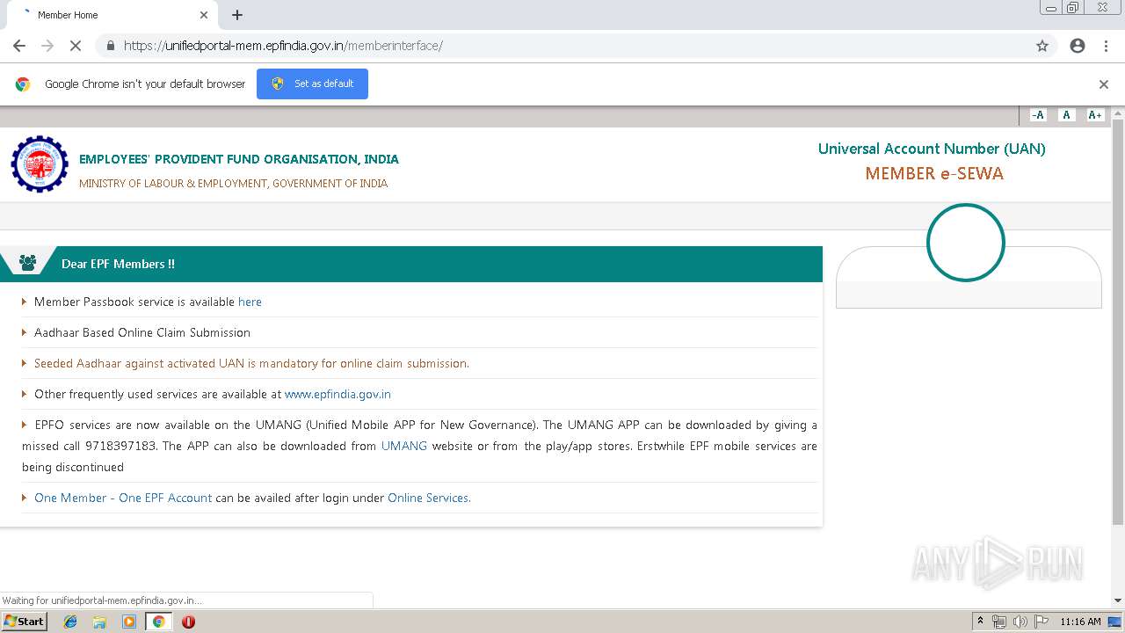Click the browser back arrow
Viewport: 1125px width, 633px height.
point(19,46)
